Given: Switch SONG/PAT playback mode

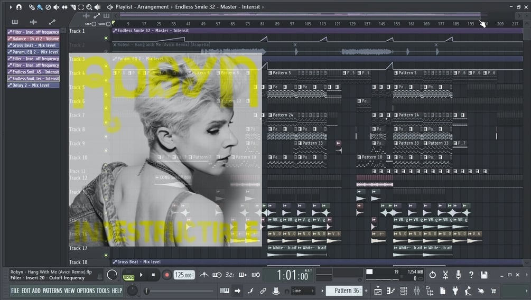Looking at the screenshot, I should [x=128, y=275].
